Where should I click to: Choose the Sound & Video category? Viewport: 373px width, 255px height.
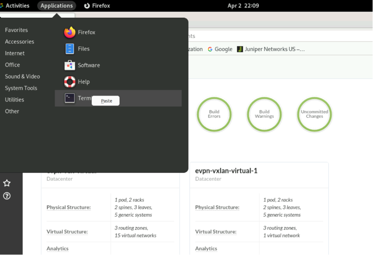pos(22,76)
